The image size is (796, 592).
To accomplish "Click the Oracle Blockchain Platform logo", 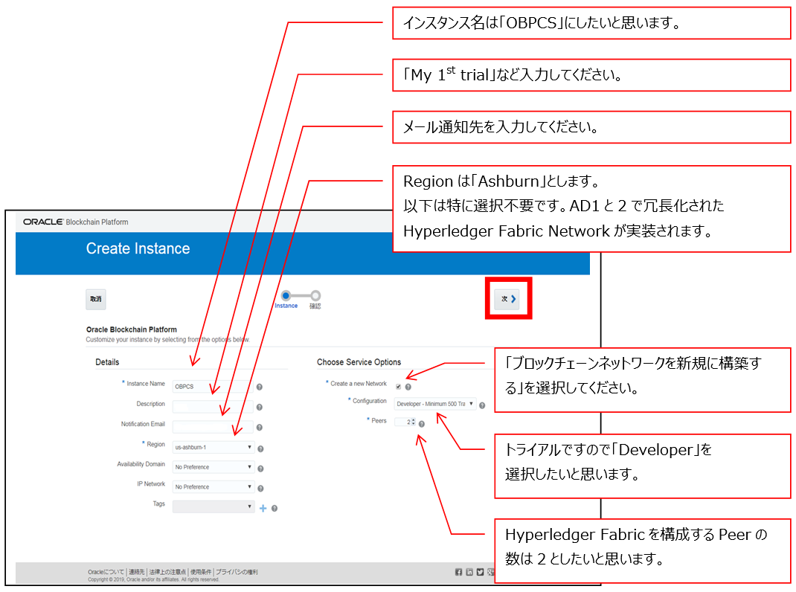I will point(76,222).
